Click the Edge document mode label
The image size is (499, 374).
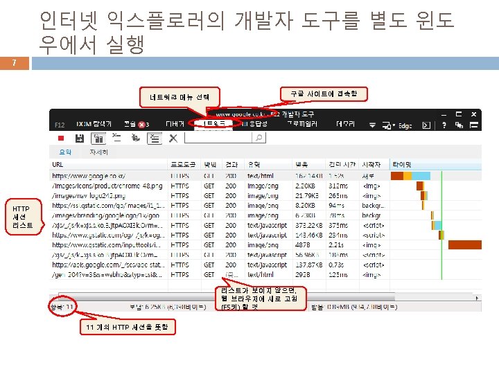(405, 125)
